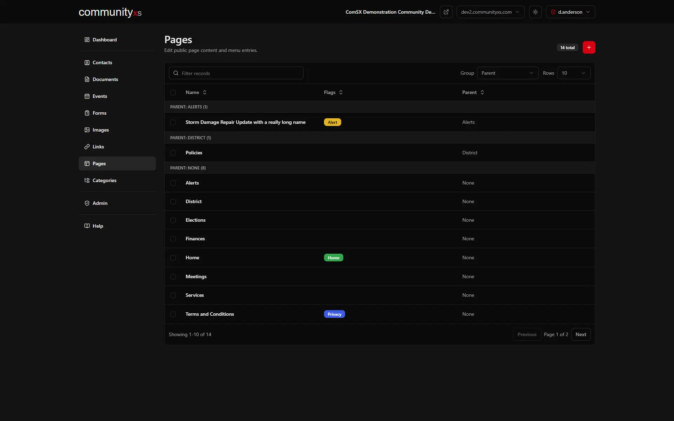Open the Group Parent dropdown
This screenshot has width=674, height=421.
(508, 73)
